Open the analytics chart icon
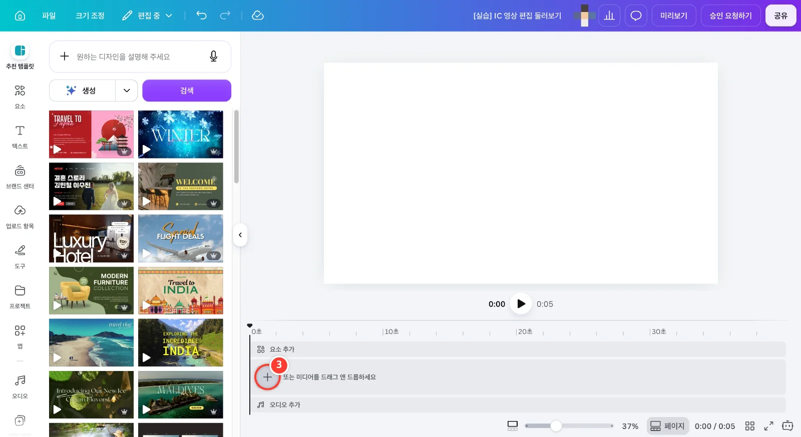The image size is (801, 437). coord(609,15)
